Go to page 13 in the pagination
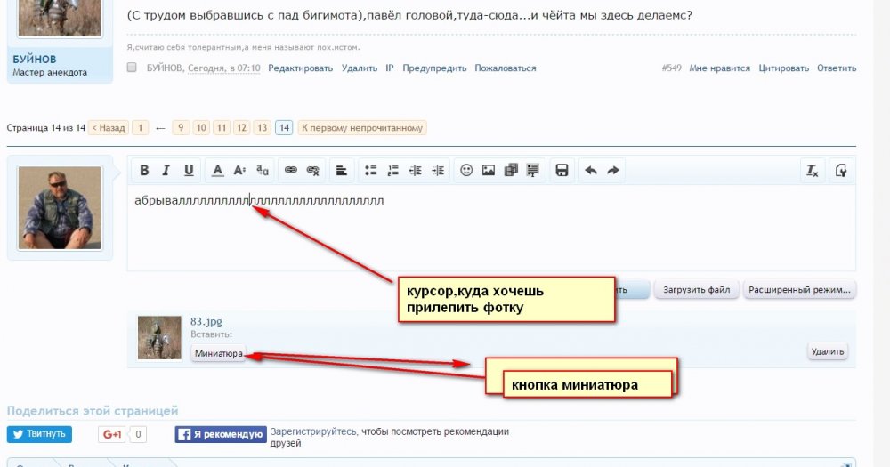Viewport: 890px width, 467px height. [262, 128]
